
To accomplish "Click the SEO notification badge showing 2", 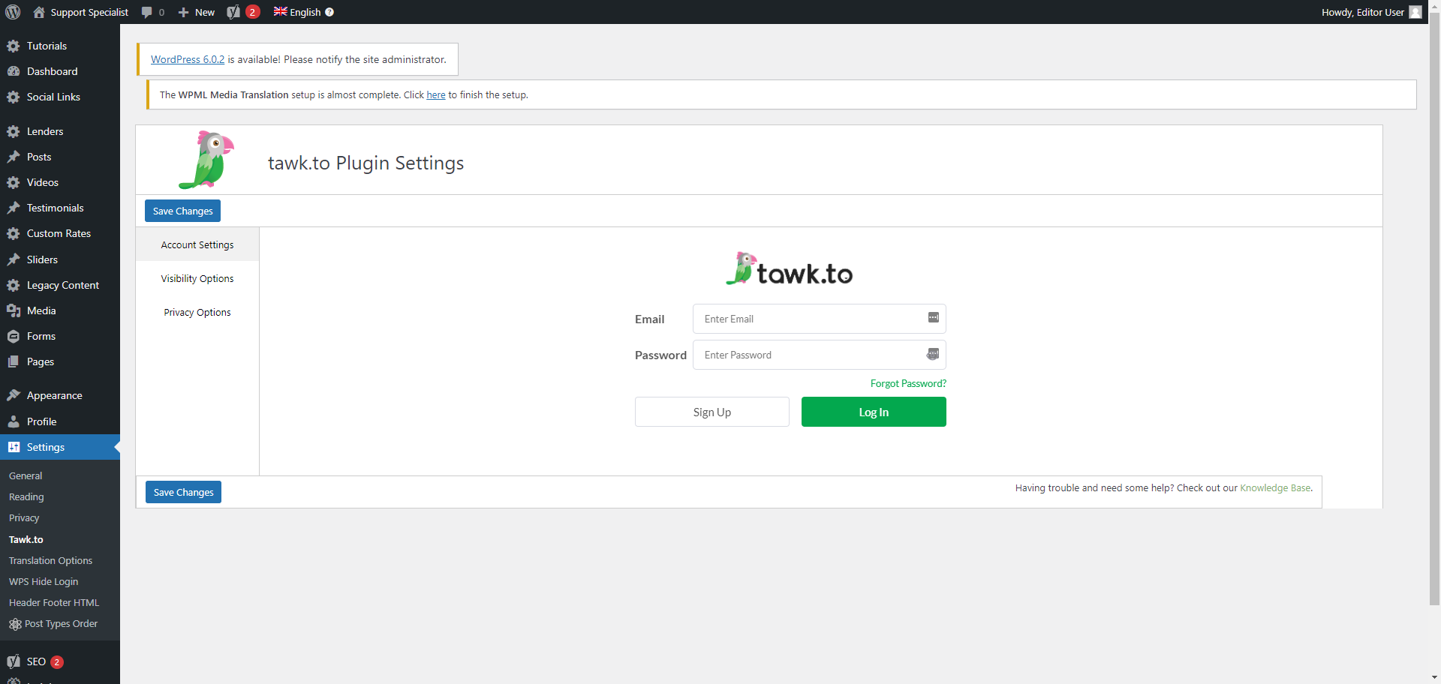I will 56,661.
